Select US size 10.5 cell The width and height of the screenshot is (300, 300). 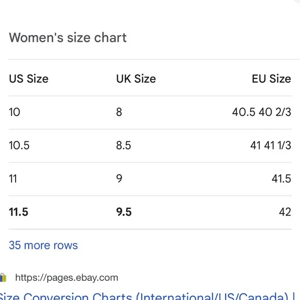(x=19, y=145)
